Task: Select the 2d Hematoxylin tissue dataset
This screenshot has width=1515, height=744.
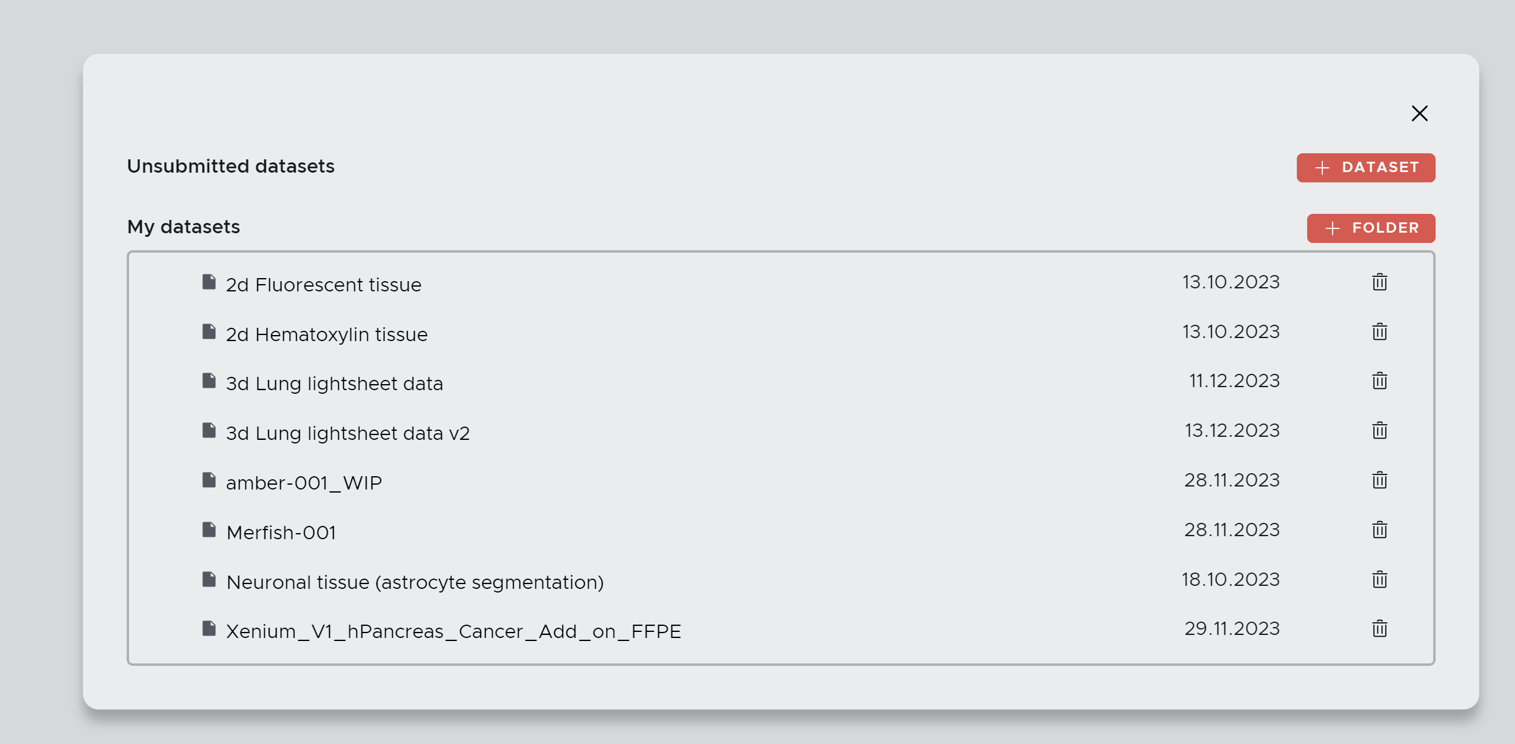Action: tap(326, 334)
